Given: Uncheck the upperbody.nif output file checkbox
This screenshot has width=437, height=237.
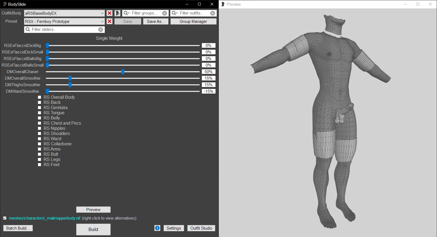Looking at the screenshot, I should [5, 218].
